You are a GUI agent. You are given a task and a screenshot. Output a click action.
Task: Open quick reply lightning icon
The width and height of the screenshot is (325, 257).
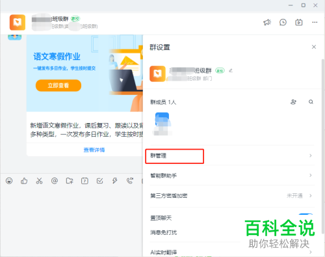(115, 181)
